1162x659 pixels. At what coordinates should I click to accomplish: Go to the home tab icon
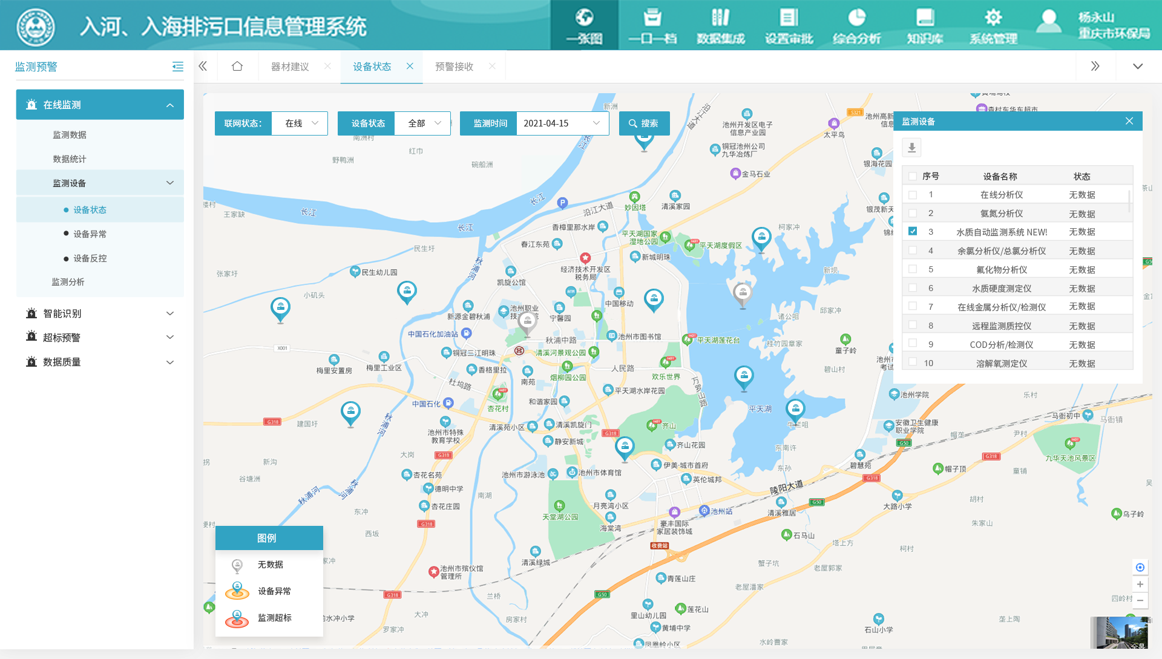click(x=237, y=66)
